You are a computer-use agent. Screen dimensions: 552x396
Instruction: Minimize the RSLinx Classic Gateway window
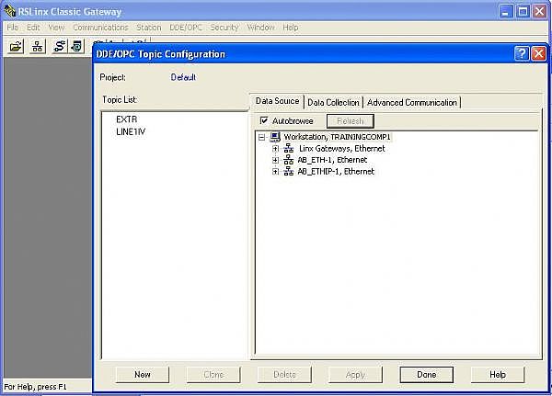(505, 12)
